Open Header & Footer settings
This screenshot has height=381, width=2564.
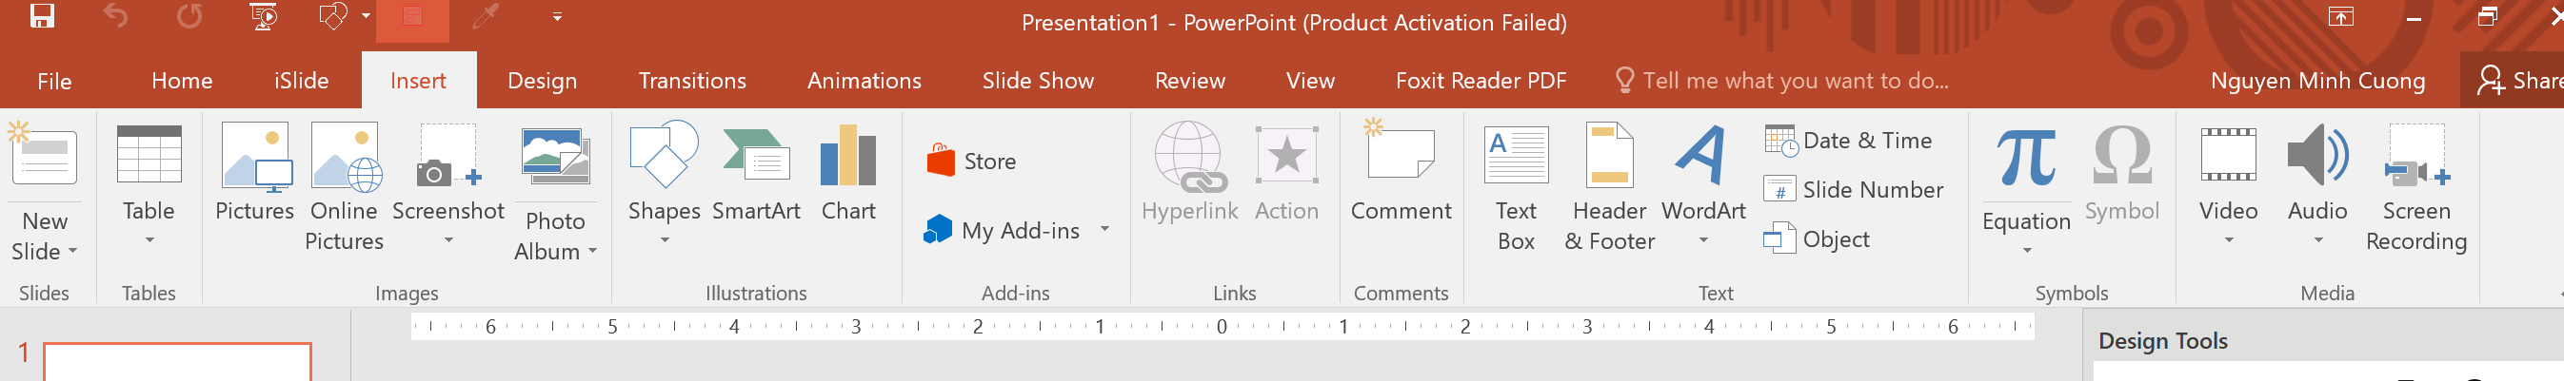point(1609,186)
